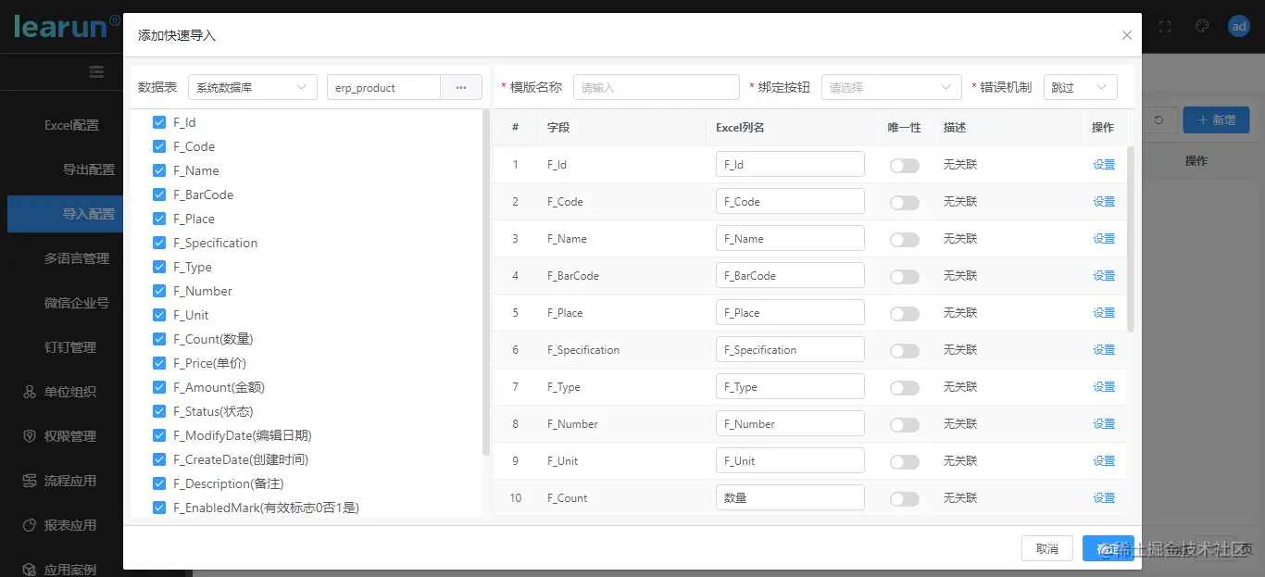
Task: Uncheck the F_Count(数量) checkbox
Action: [159, 339]
